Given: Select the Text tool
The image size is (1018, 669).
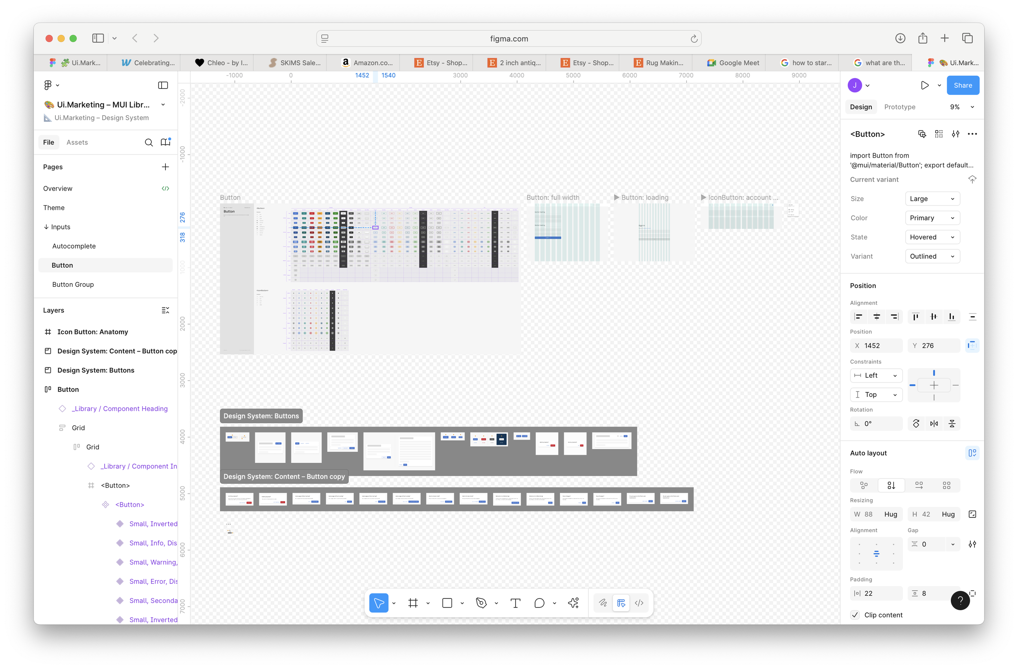Looking at the screenshot, I should pyautogui.click(x=516, y=603).
